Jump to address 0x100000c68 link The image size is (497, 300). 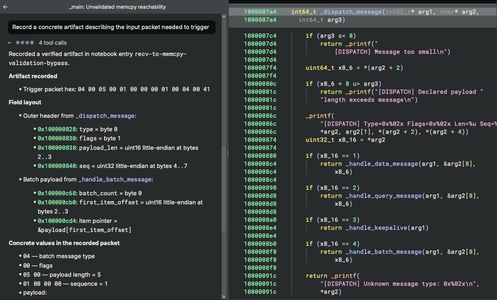point(57,193)
